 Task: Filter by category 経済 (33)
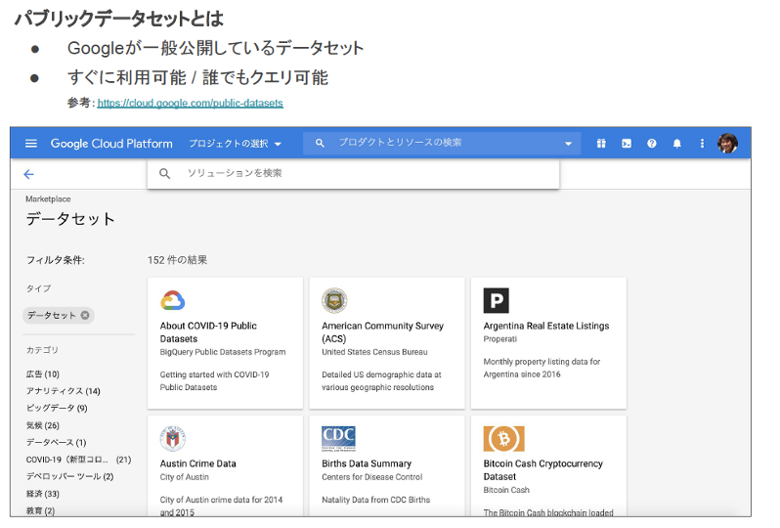(x=43, y=494)
